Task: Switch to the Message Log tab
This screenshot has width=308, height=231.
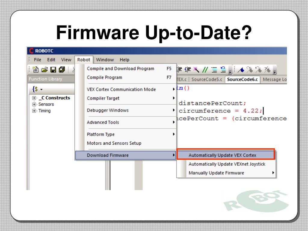Action: point(274,79)
